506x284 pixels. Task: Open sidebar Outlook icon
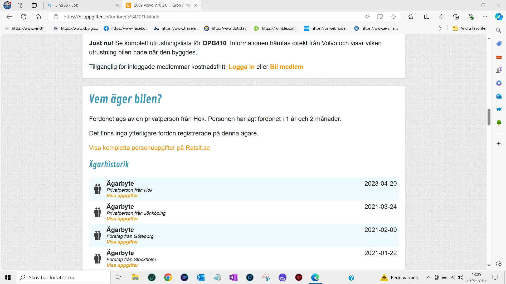(499, 96)
